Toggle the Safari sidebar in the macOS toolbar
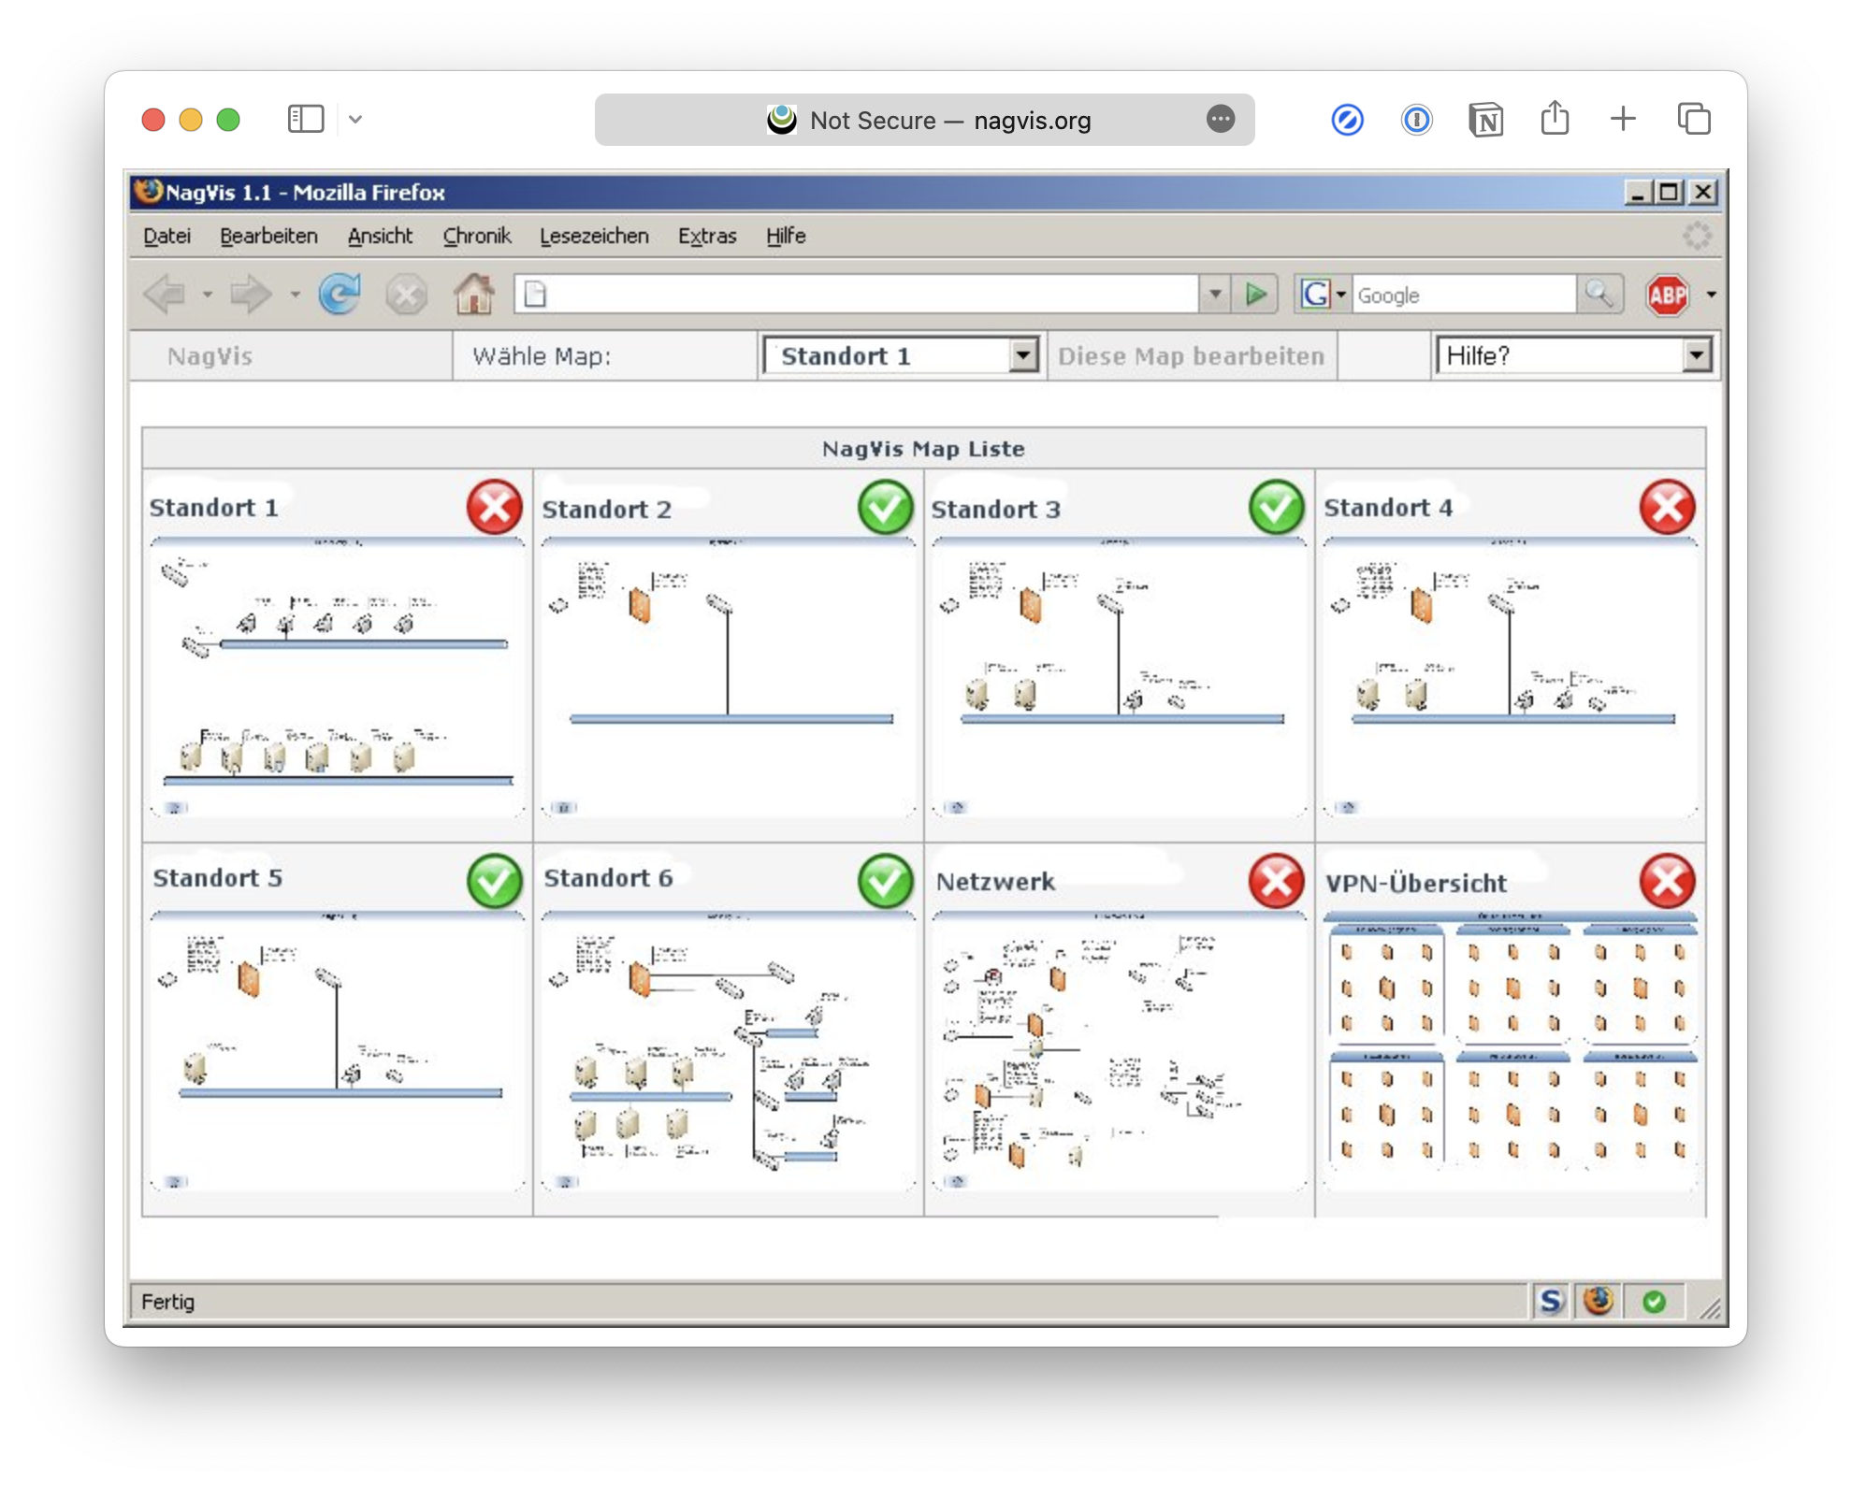 click(x=306, y=119)
